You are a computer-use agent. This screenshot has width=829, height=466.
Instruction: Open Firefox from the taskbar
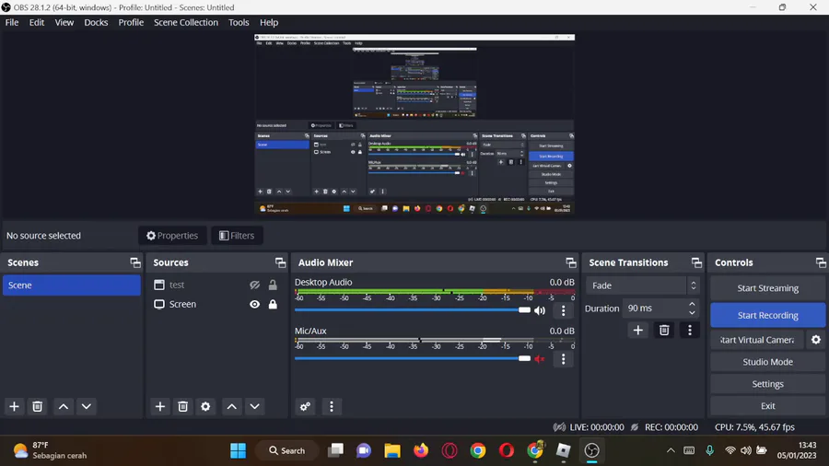421,450
